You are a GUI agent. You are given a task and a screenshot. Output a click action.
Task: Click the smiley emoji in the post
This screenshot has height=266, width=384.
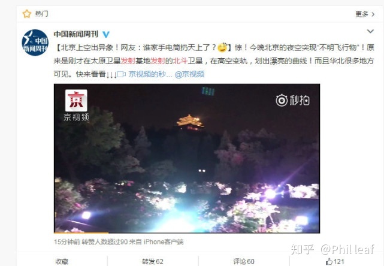[x=222, y=47]
